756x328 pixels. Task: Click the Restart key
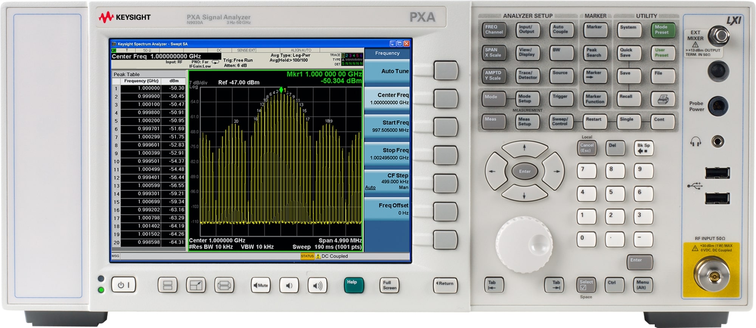595,122
